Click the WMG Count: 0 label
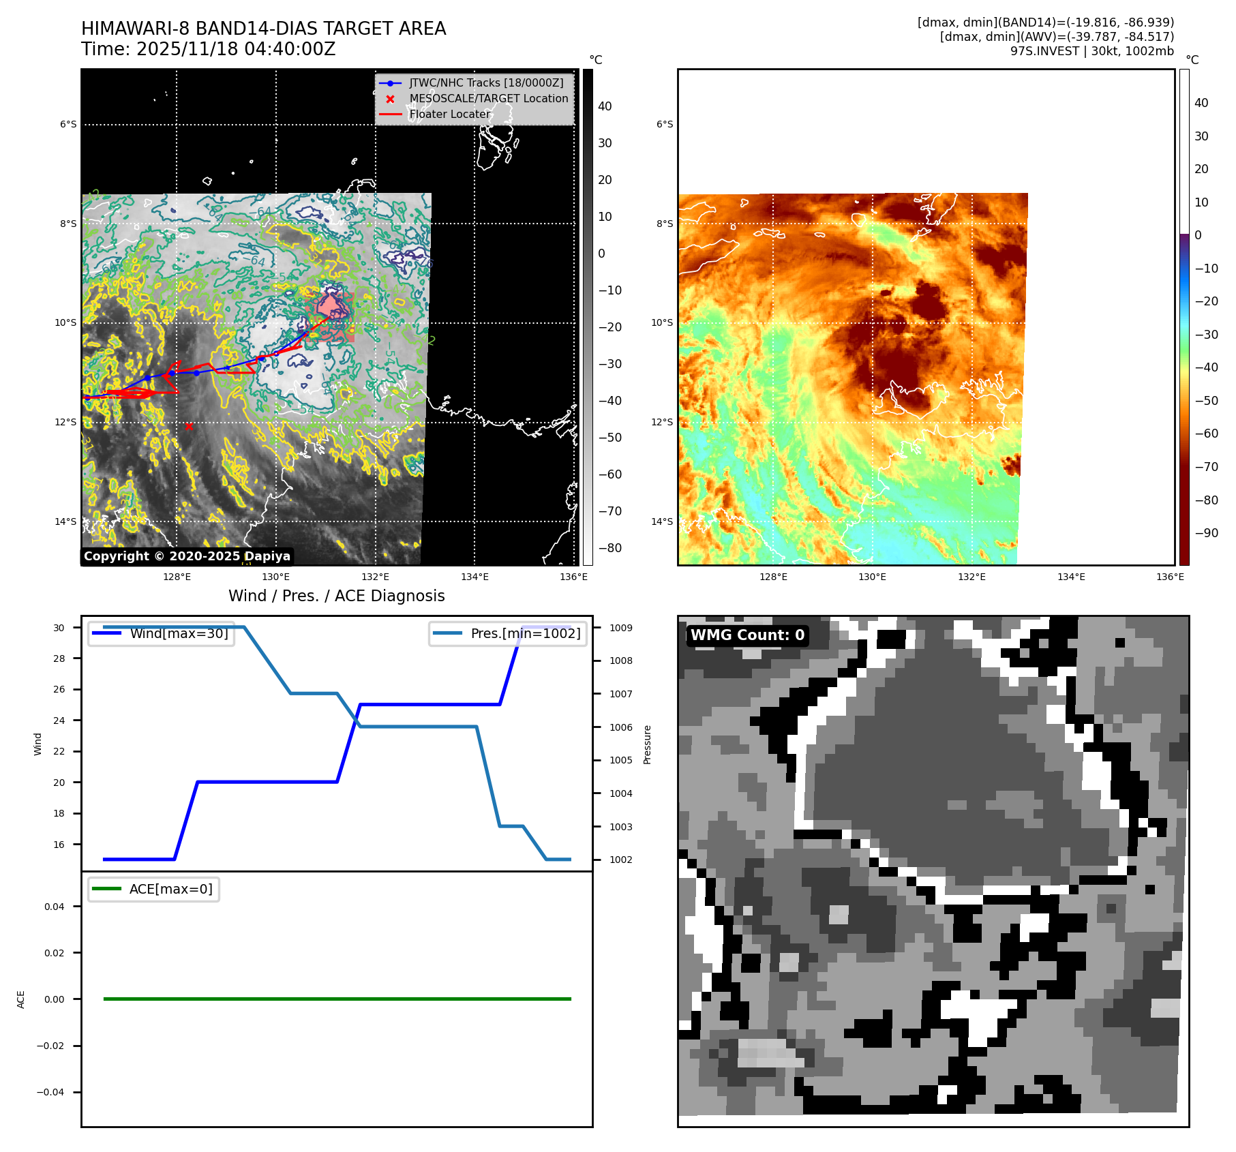The width and height of the screenshot is (1236, 1152). (x=747, y=635)
